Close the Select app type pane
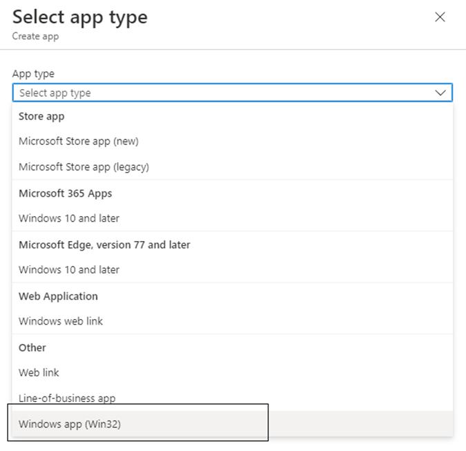 click(x=440, y=17)
